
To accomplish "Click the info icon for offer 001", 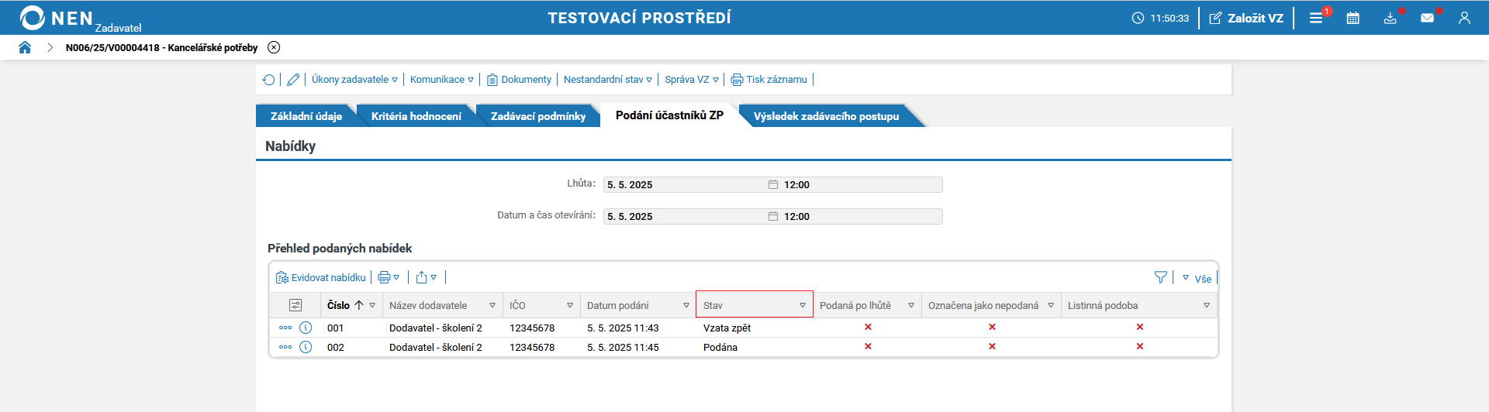I will point(306,328).
